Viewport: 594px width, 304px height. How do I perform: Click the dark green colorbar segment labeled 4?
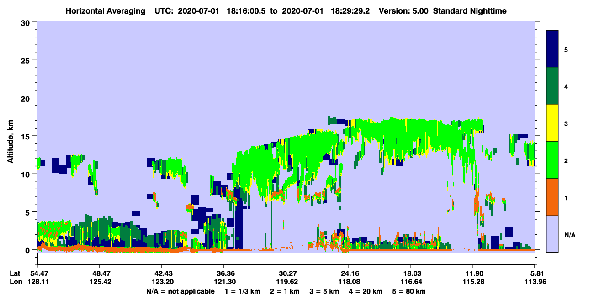(x=553, y=86)
